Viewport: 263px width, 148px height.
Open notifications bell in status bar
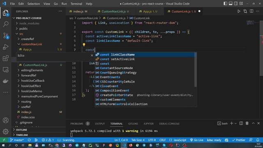(258, 140)
